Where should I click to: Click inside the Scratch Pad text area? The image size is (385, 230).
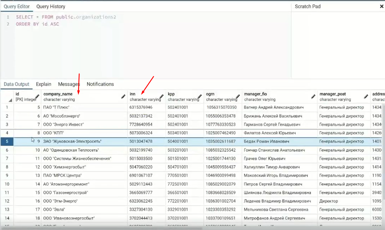click(x=338, y=45)
